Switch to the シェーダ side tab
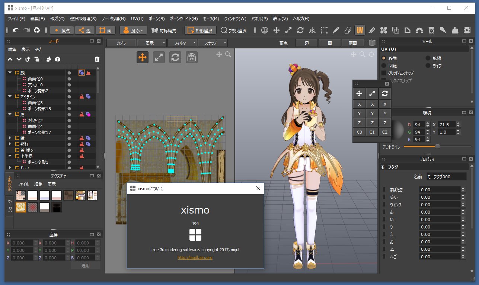 (10, 207)
